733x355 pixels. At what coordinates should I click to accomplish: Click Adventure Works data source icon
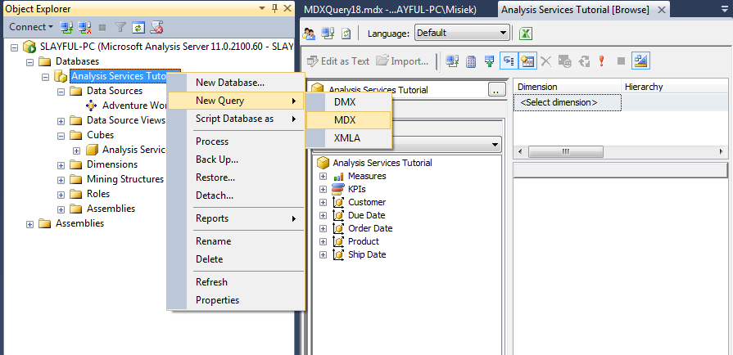click(91, 105)
